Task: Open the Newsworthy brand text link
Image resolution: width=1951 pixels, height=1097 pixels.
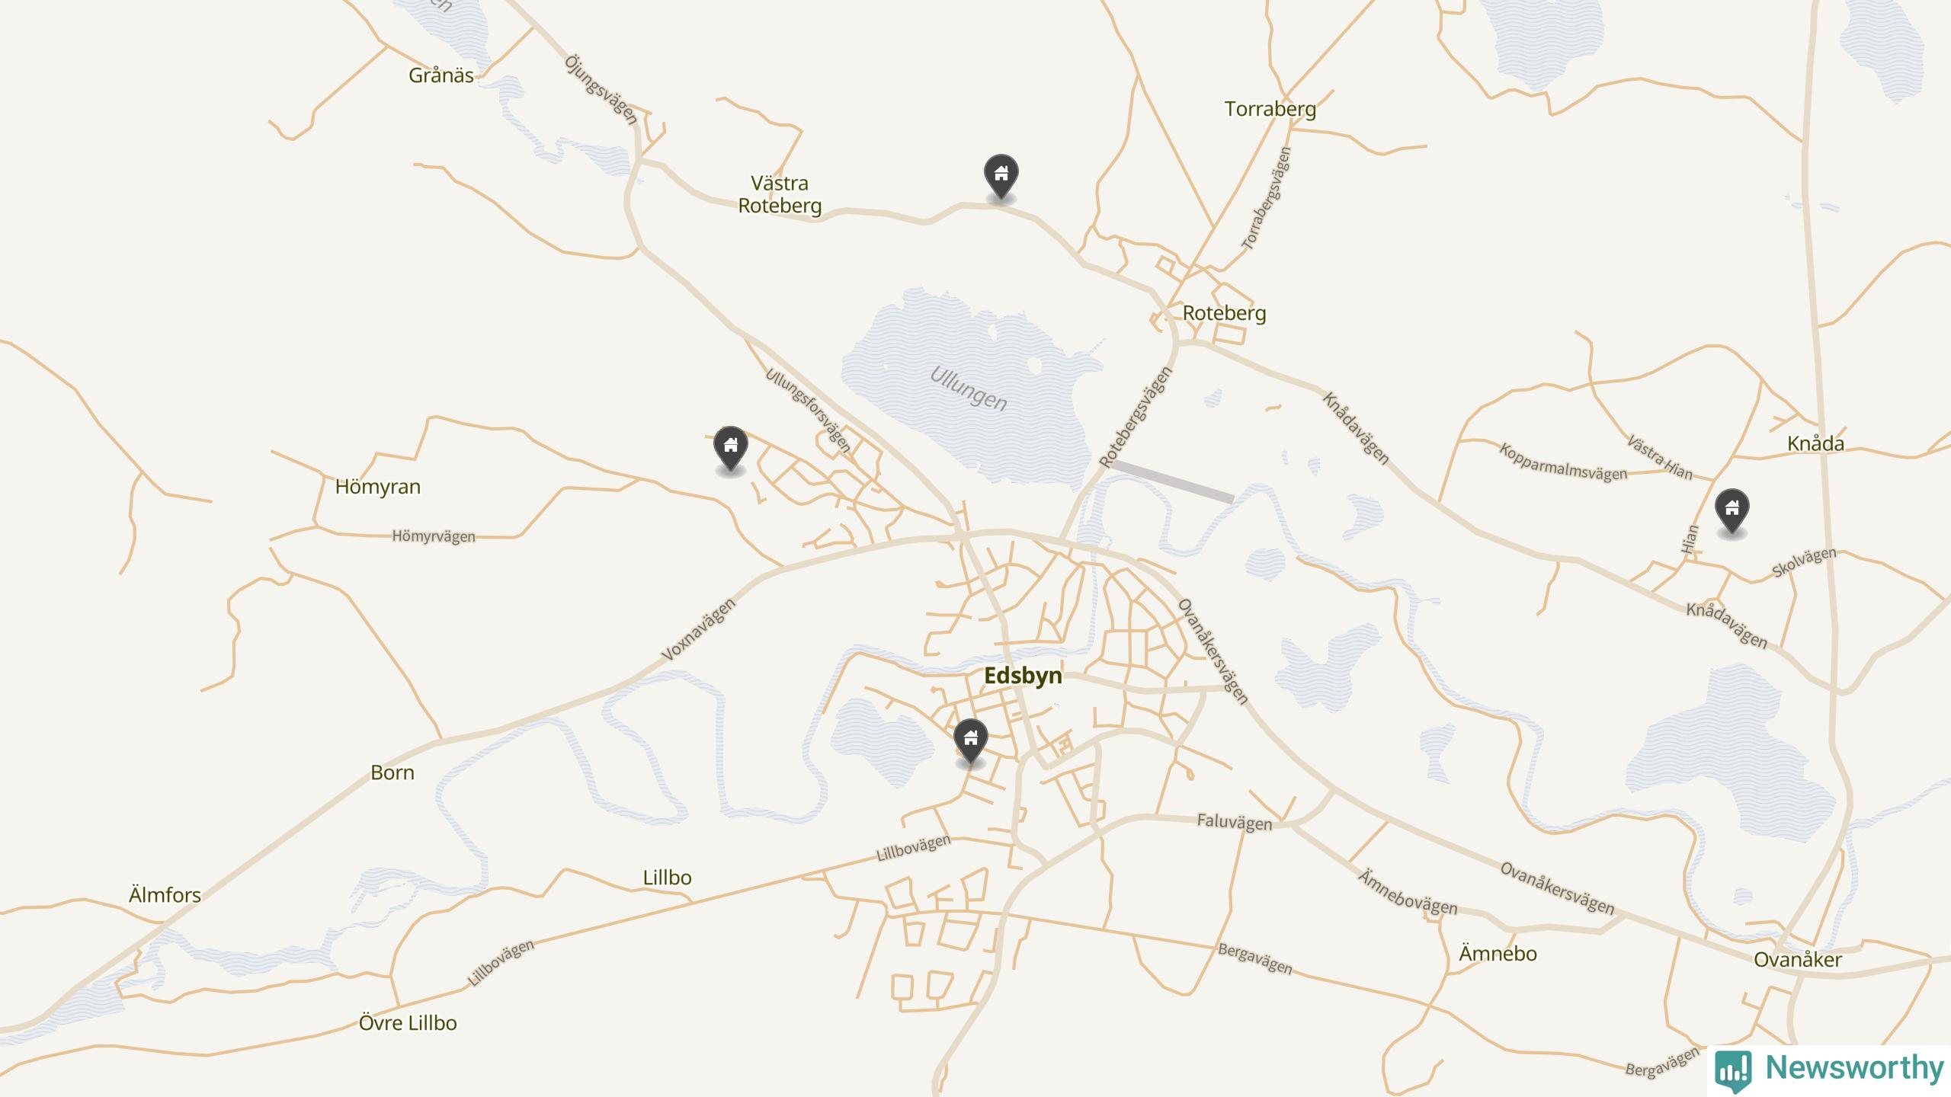Action: click(1855, 1068)
